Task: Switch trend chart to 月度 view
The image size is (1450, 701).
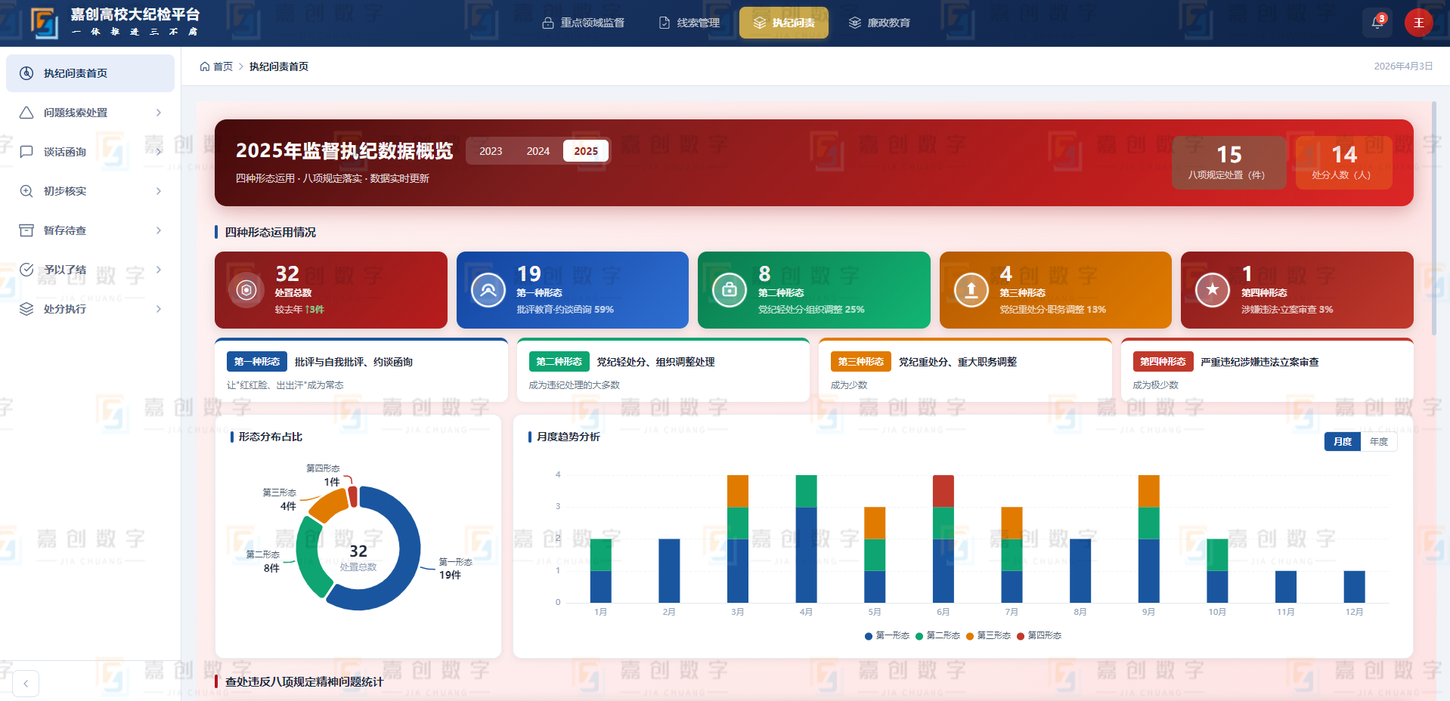Action: (x=1343, y=442)
